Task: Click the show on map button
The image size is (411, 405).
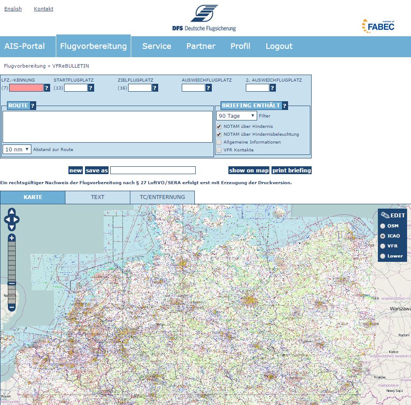Action: [249, 171]
